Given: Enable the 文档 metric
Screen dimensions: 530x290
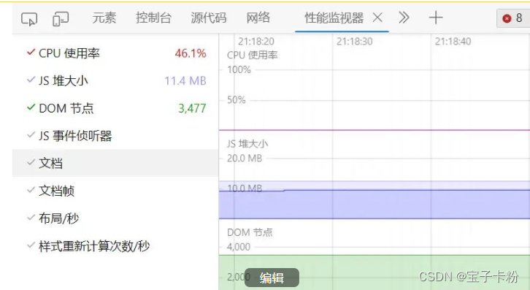Looking at the screenshot, I should tap(115, 163).
